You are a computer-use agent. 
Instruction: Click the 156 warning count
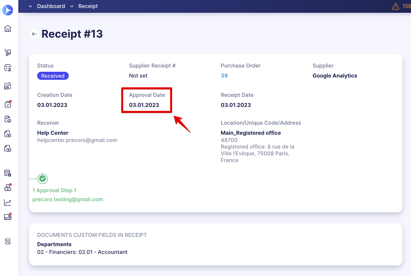[x=406, y=6]
